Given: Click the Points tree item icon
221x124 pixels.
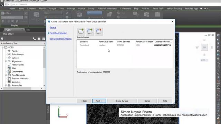Looking at the screenshot, I should [9, 51].
